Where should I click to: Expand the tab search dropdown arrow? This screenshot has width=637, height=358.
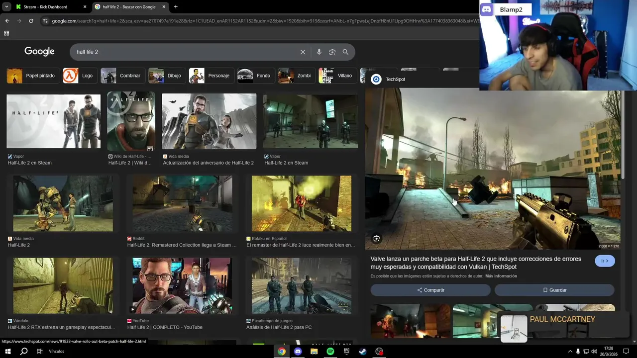tap(6, 7)
